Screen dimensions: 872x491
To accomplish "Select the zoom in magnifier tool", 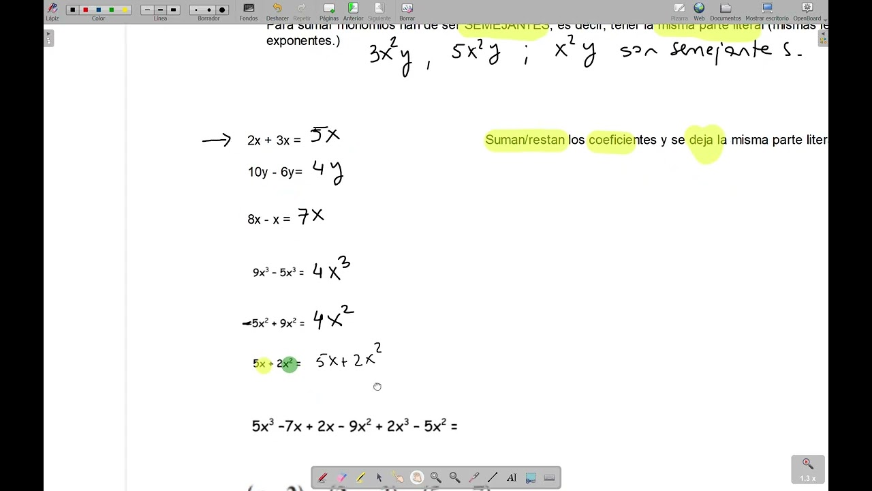I will tap(436, 477).
